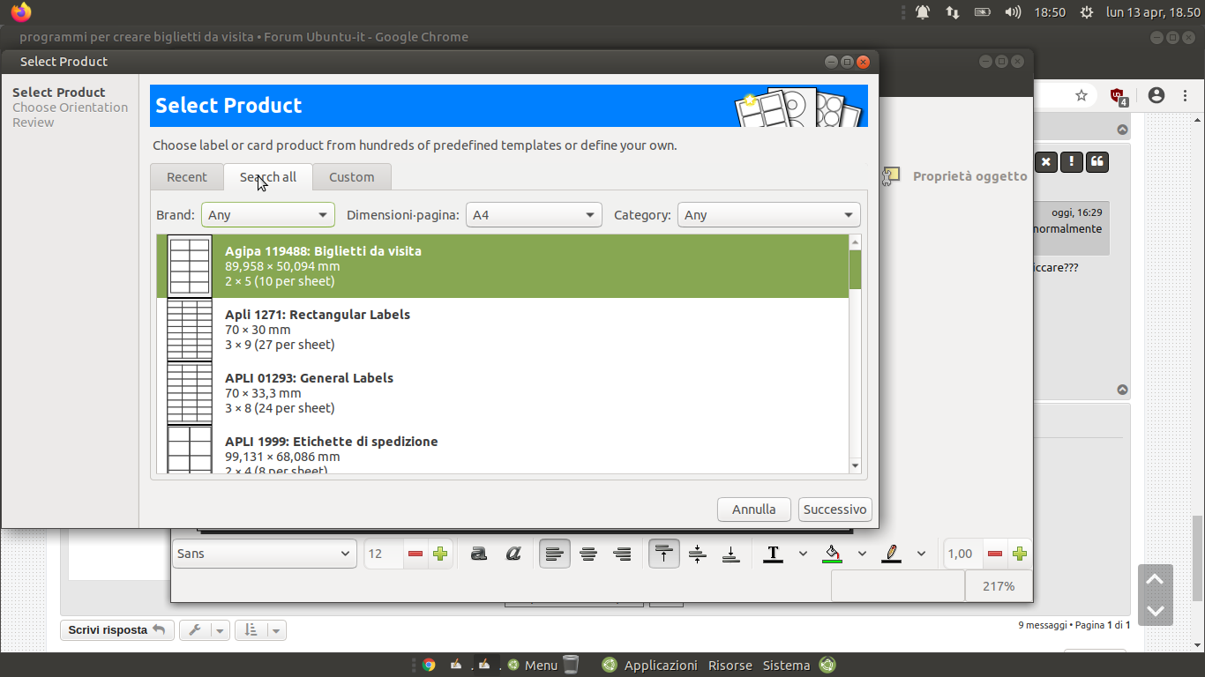This screenshot has height=677, width=1205.
Task: Open the Brand combo box
Action: tap(268, 214)
